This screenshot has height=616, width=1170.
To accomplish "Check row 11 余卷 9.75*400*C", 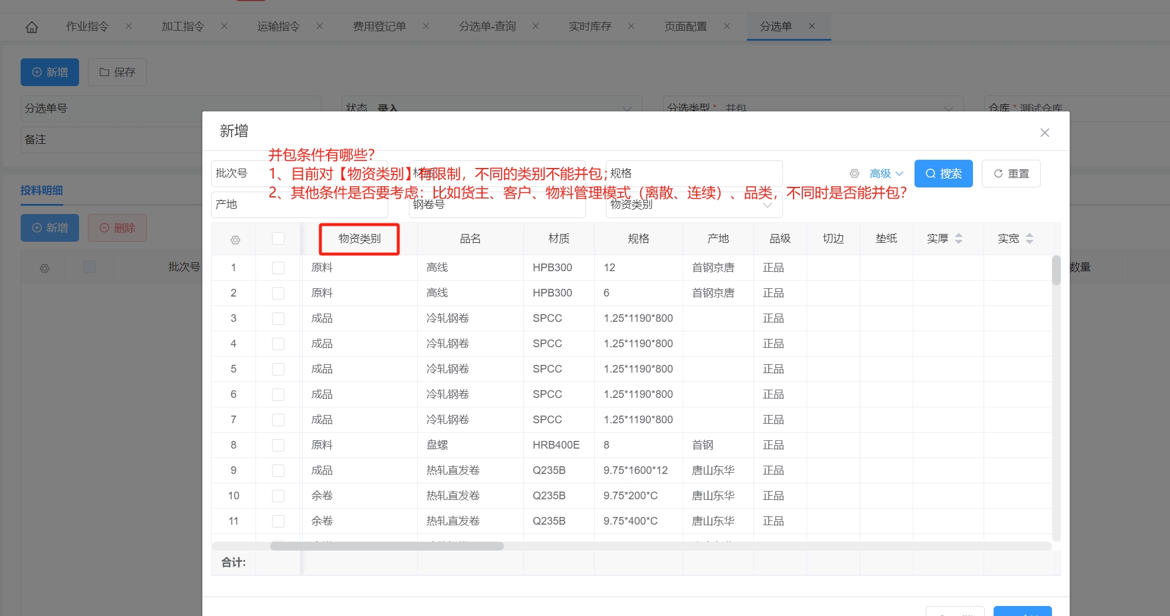I will point(278,521).
